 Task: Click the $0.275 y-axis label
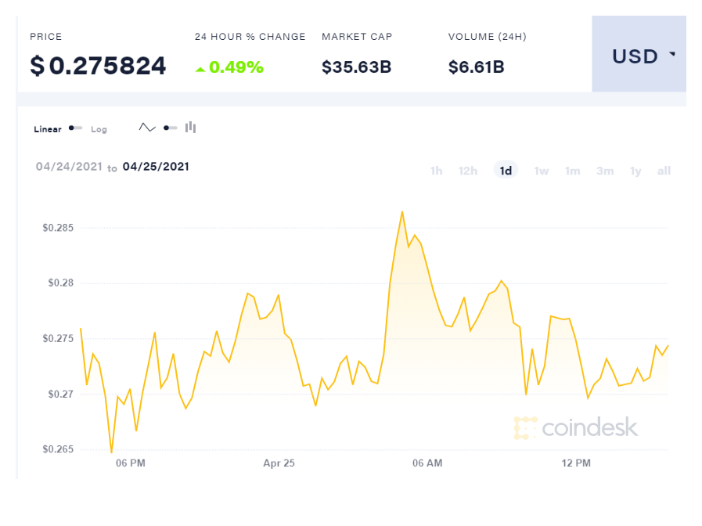point(58,338)
